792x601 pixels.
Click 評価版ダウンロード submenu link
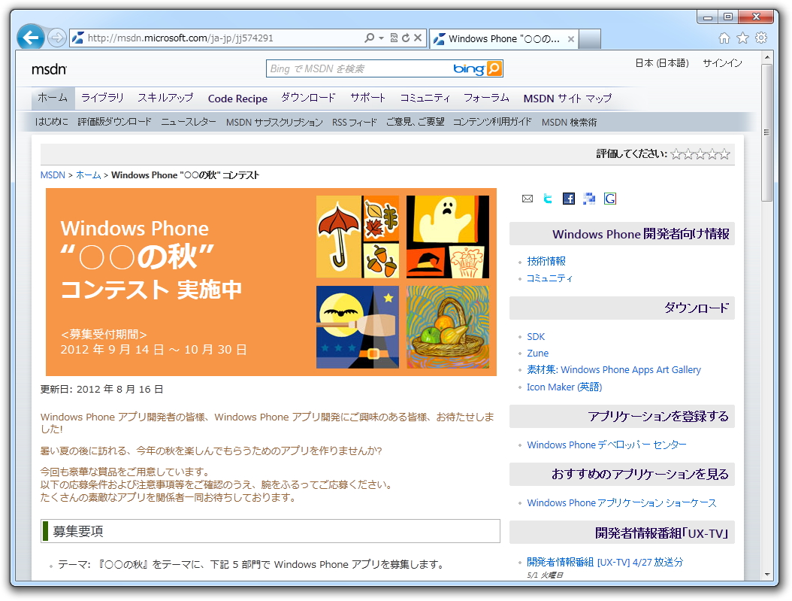tap(115, 122)
